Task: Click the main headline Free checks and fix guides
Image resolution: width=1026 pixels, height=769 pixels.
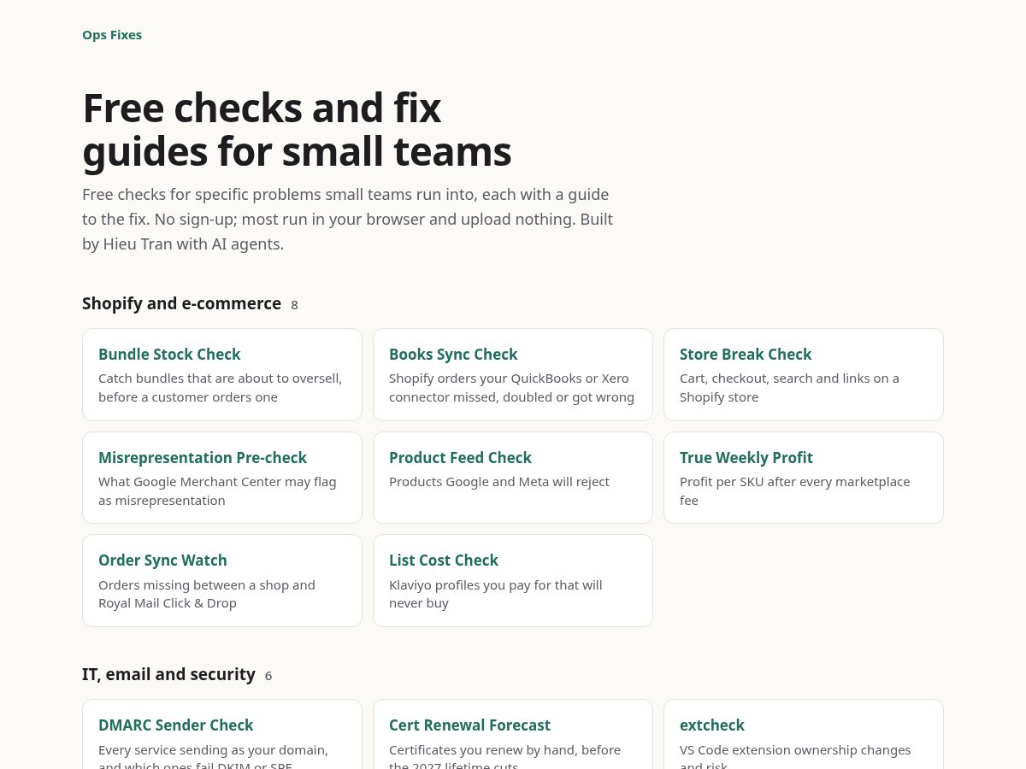Action: (x=297, y=130)
